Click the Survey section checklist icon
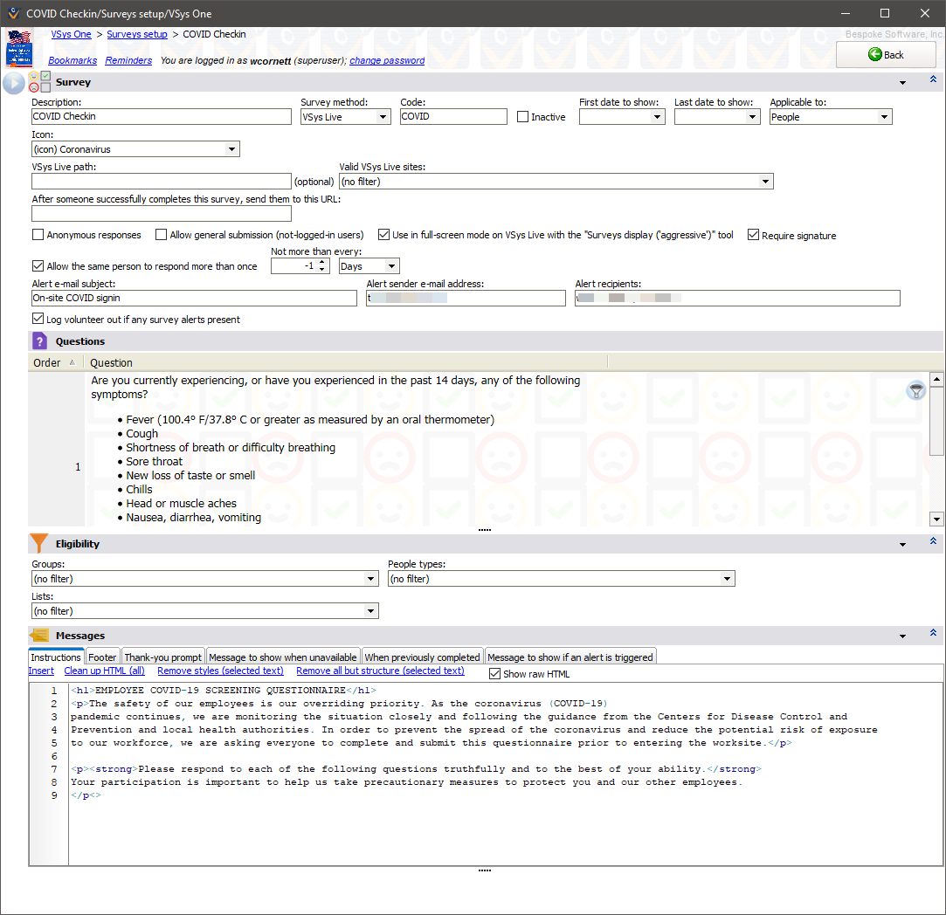Viewport: 946px width, 915px height. click(x=39, y=82)
